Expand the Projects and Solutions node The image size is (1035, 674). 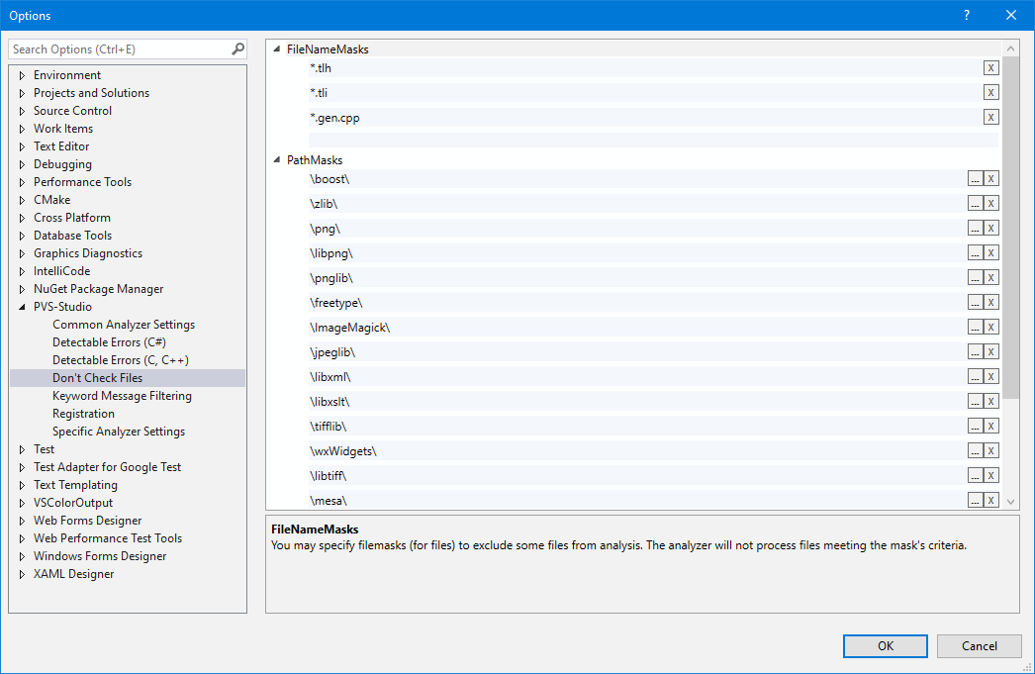(23, 93)
